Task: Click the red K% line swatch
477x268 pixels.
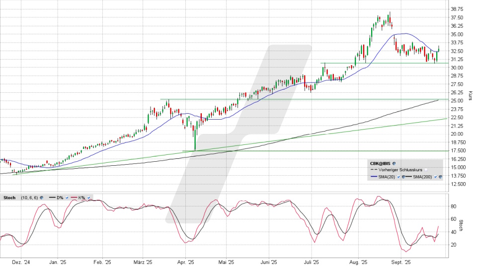Action: click(x=74, y=198)
